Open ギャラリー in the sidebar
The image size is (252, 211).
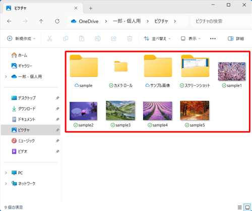(22, 66)
